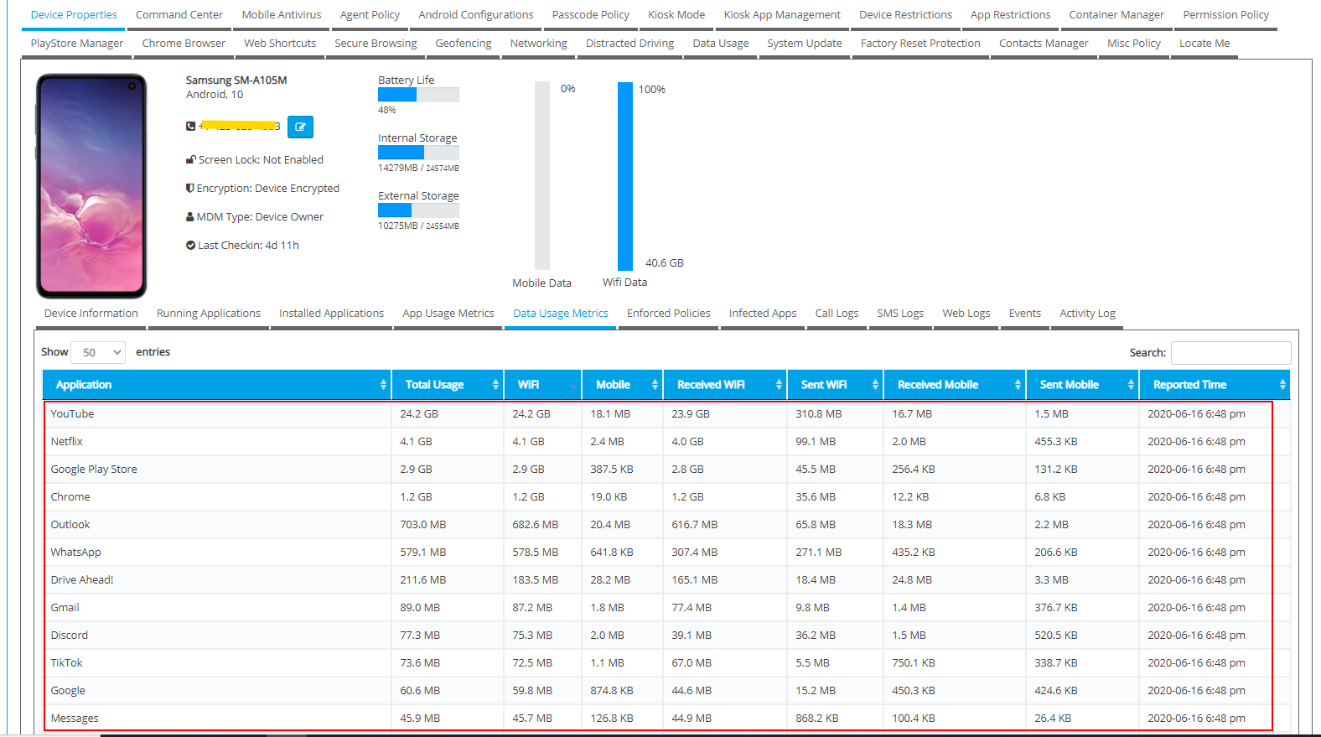Open Contacts Manager tab

point(1044,44)
